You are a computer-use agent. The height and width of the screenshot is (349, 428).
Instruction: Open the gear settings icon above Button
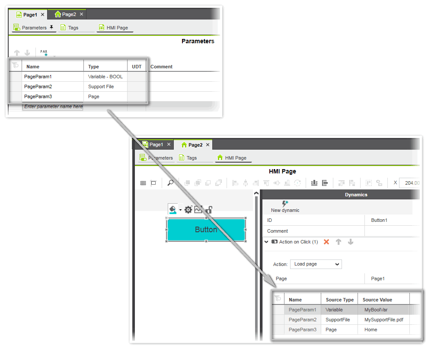(188, 210)
